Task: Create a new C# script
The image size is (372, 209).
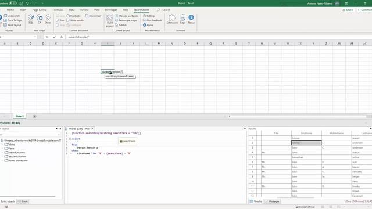Action: pos(40,19)
